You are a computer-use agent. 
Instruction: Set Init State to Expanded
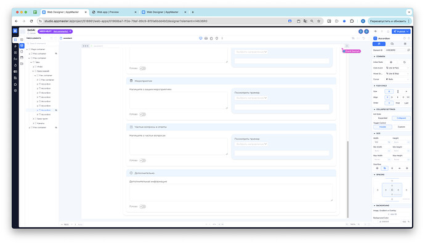(x=382, y=118)
